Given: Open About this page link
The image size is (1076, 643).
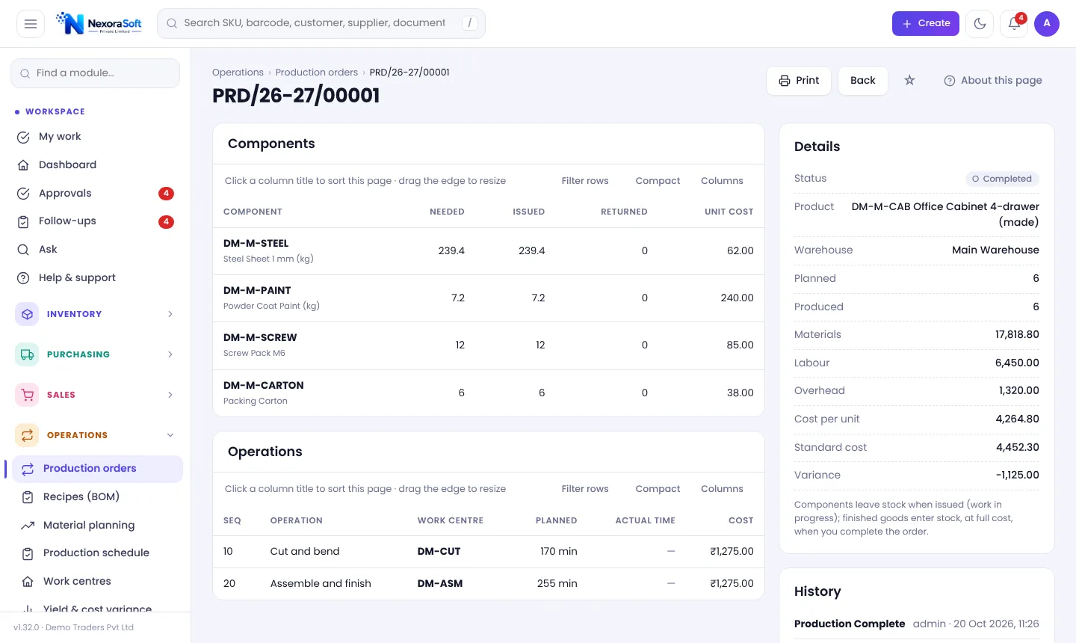Looking at the screenshot, I should pyautogui.click(x=992, y=80).
